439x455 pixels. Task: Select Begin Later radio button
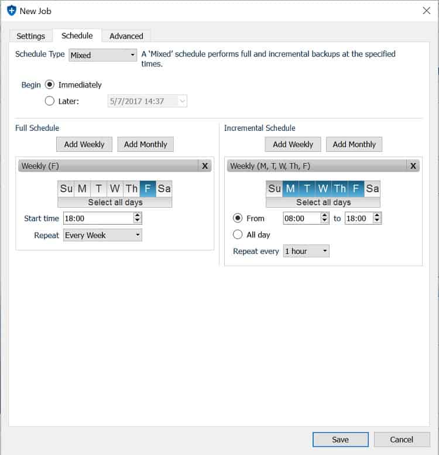(50, 101)
